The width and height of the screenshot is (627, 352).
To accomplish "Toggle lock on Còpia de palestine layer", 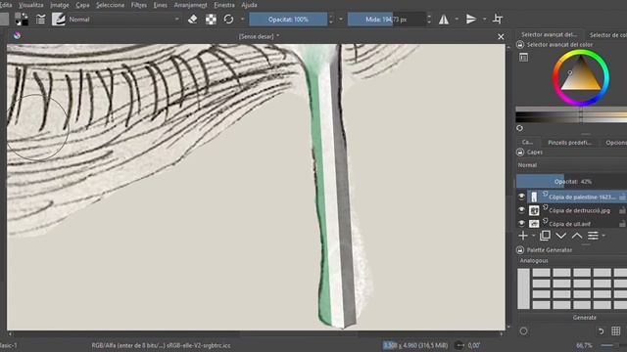I will 622,197.
